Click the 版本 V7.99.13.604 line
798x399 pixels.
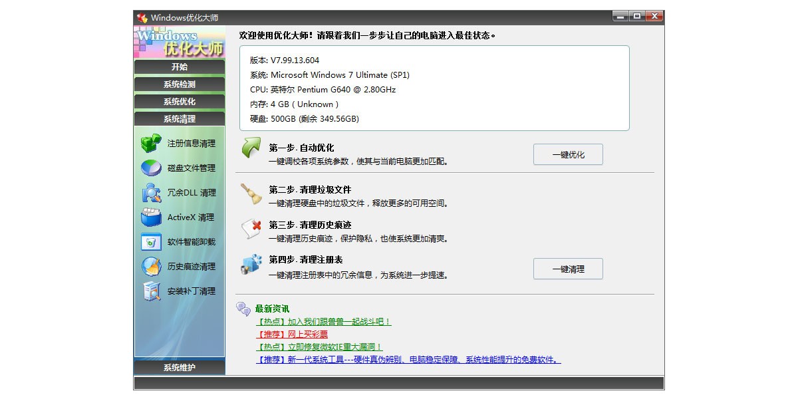pyautogui.click(x=285, y=61)
